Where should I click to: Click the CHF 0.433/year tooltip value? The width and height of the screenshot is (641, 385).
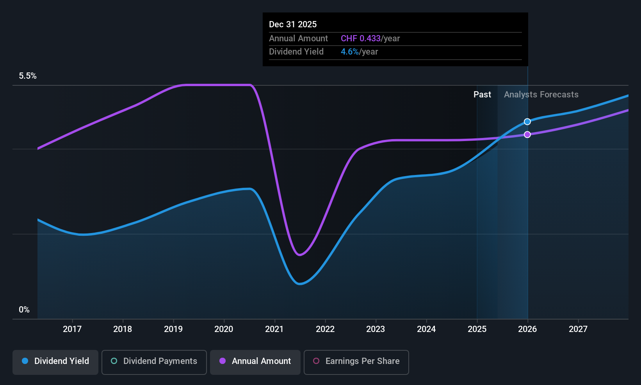tap(370, 38)
